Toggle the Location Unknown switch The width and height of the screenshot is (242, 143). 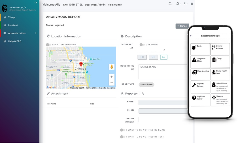(x=48, y=44)
